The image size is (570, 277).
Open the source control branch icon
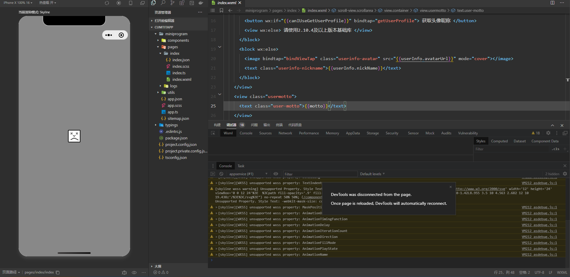[172, 3]
